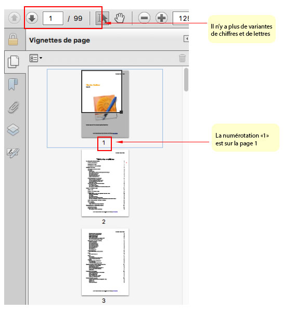The height and width of the screenshot is (324, 295).
Task: Go to previous page with up arrow
Action: click(x=14, y=18)
